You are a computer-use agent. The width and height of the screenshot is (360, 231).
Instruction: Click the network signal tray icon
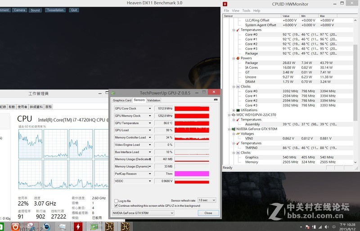point(320,227)
